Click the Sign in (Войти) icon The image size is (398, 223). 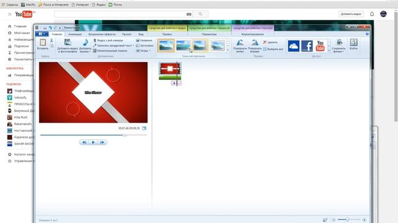coord(354,42)
